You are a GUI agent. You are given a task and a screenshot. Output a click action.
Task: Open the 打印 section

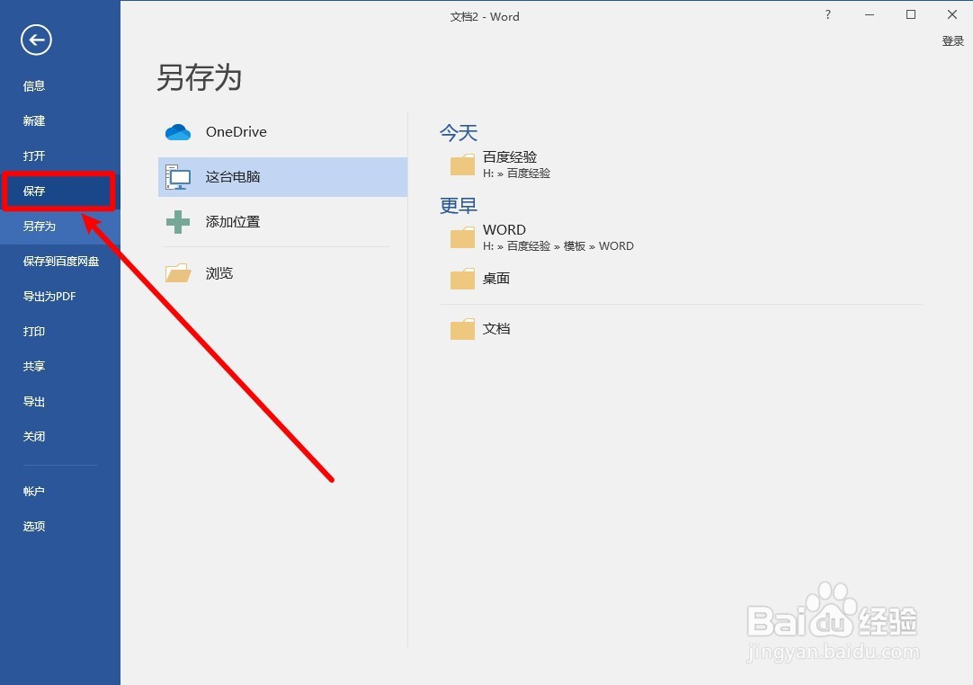coord(33,331)
